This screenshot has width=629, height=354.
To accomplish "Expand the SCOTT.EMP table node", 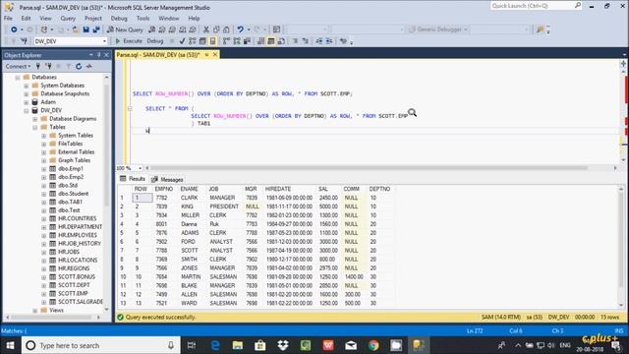I will pos(43,294).
